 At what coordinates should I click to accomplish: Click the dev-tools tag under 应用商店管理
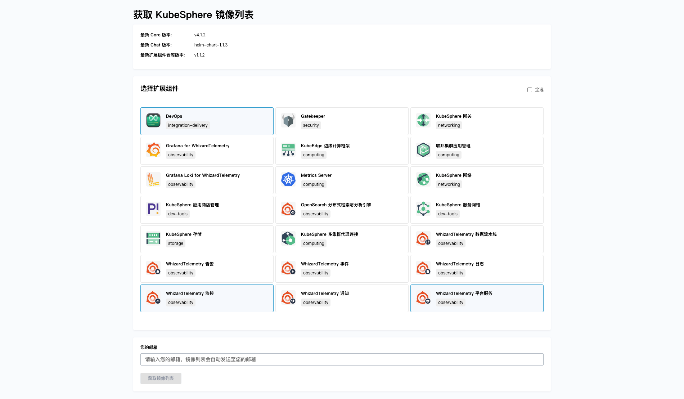tap(178, 214)
